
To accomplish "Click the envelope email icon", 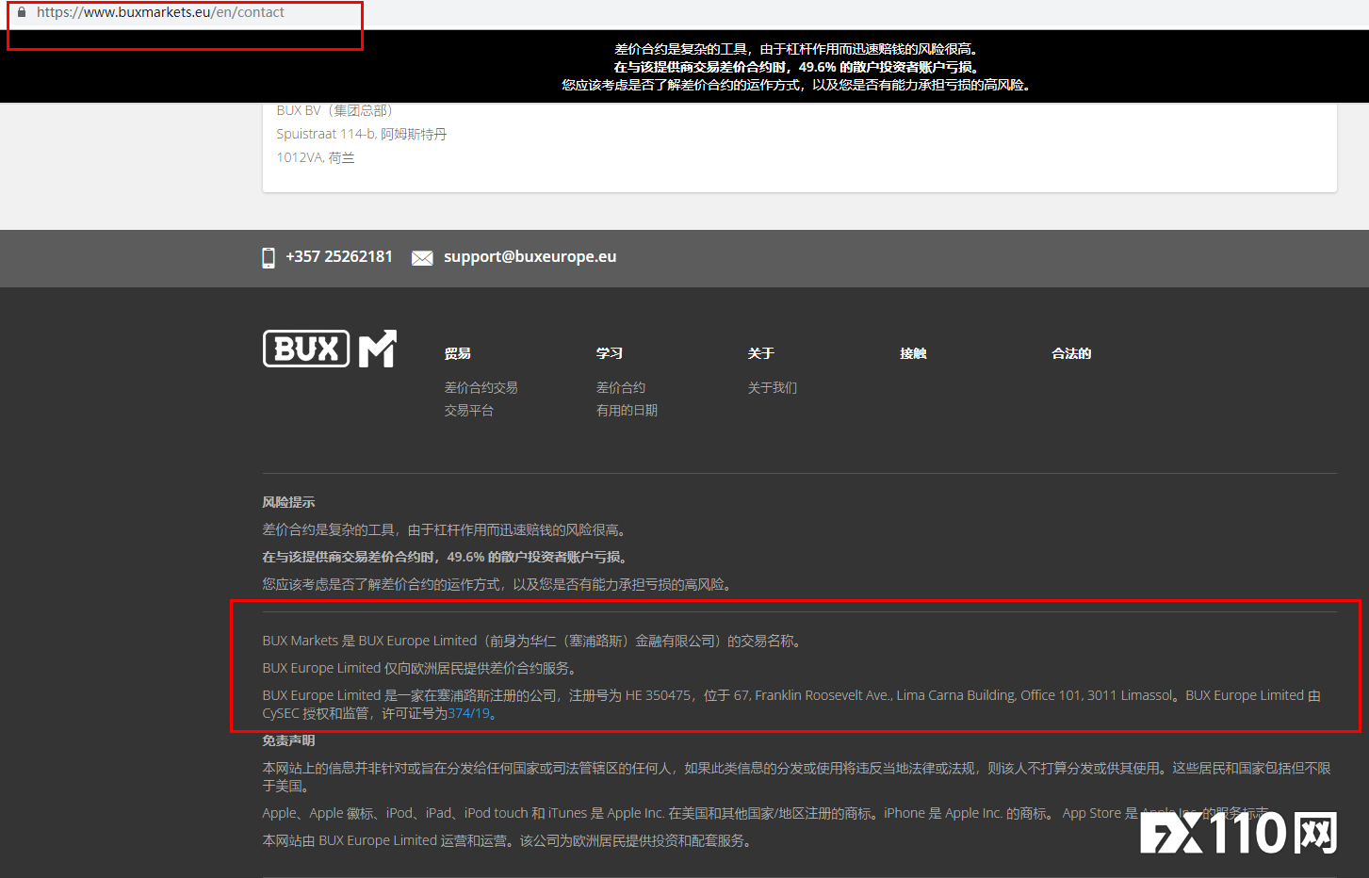I will tap(422, 258).
